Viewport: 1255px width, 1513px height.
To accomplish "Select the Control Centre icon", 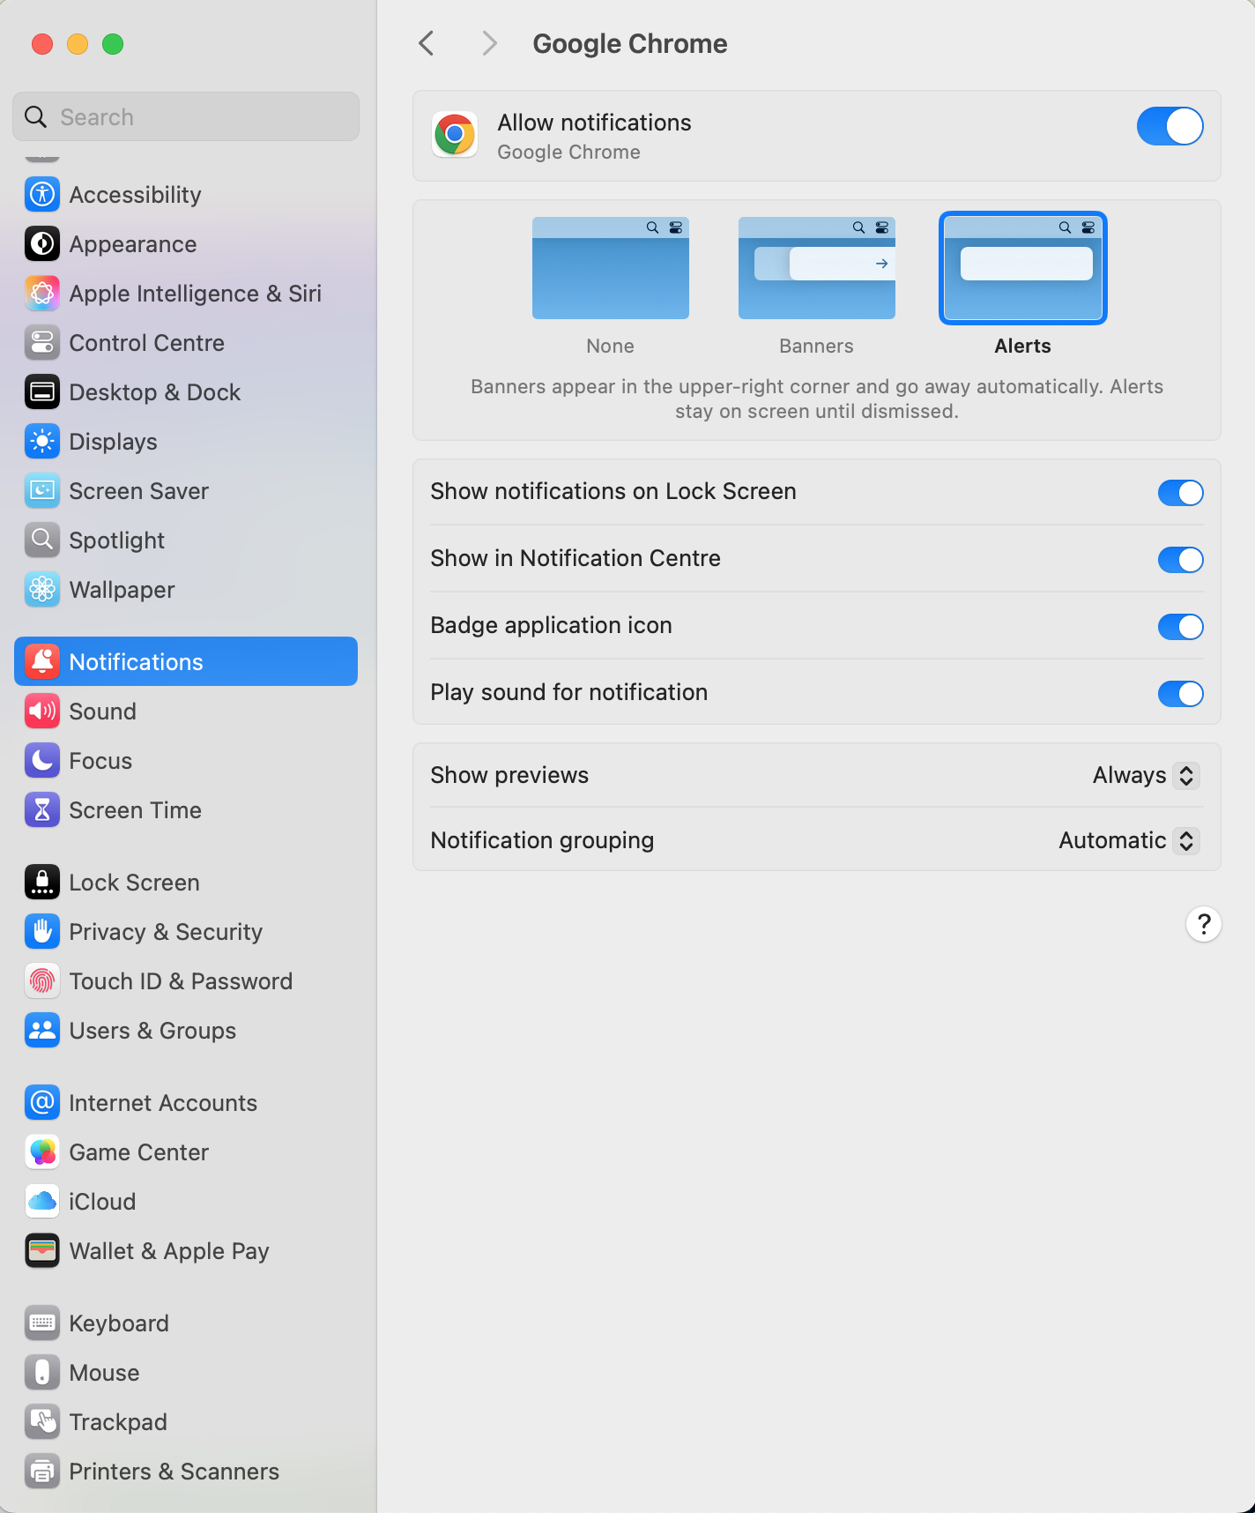I will (x=42, y=343).
